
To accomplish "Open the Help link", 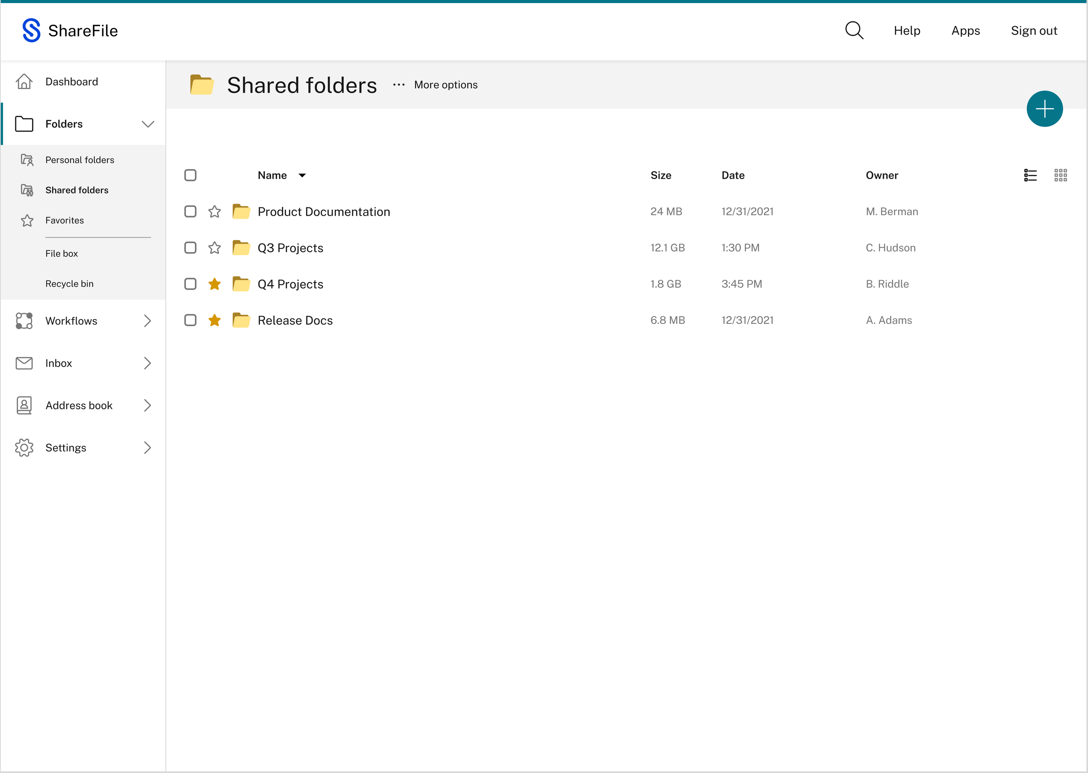I will [907, 30].
